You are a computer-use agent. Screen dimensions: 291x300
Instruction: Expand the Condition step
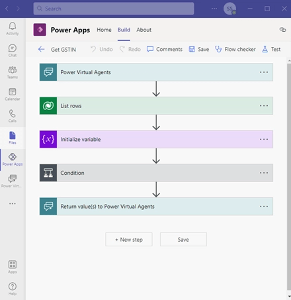(x=156, y=173)
